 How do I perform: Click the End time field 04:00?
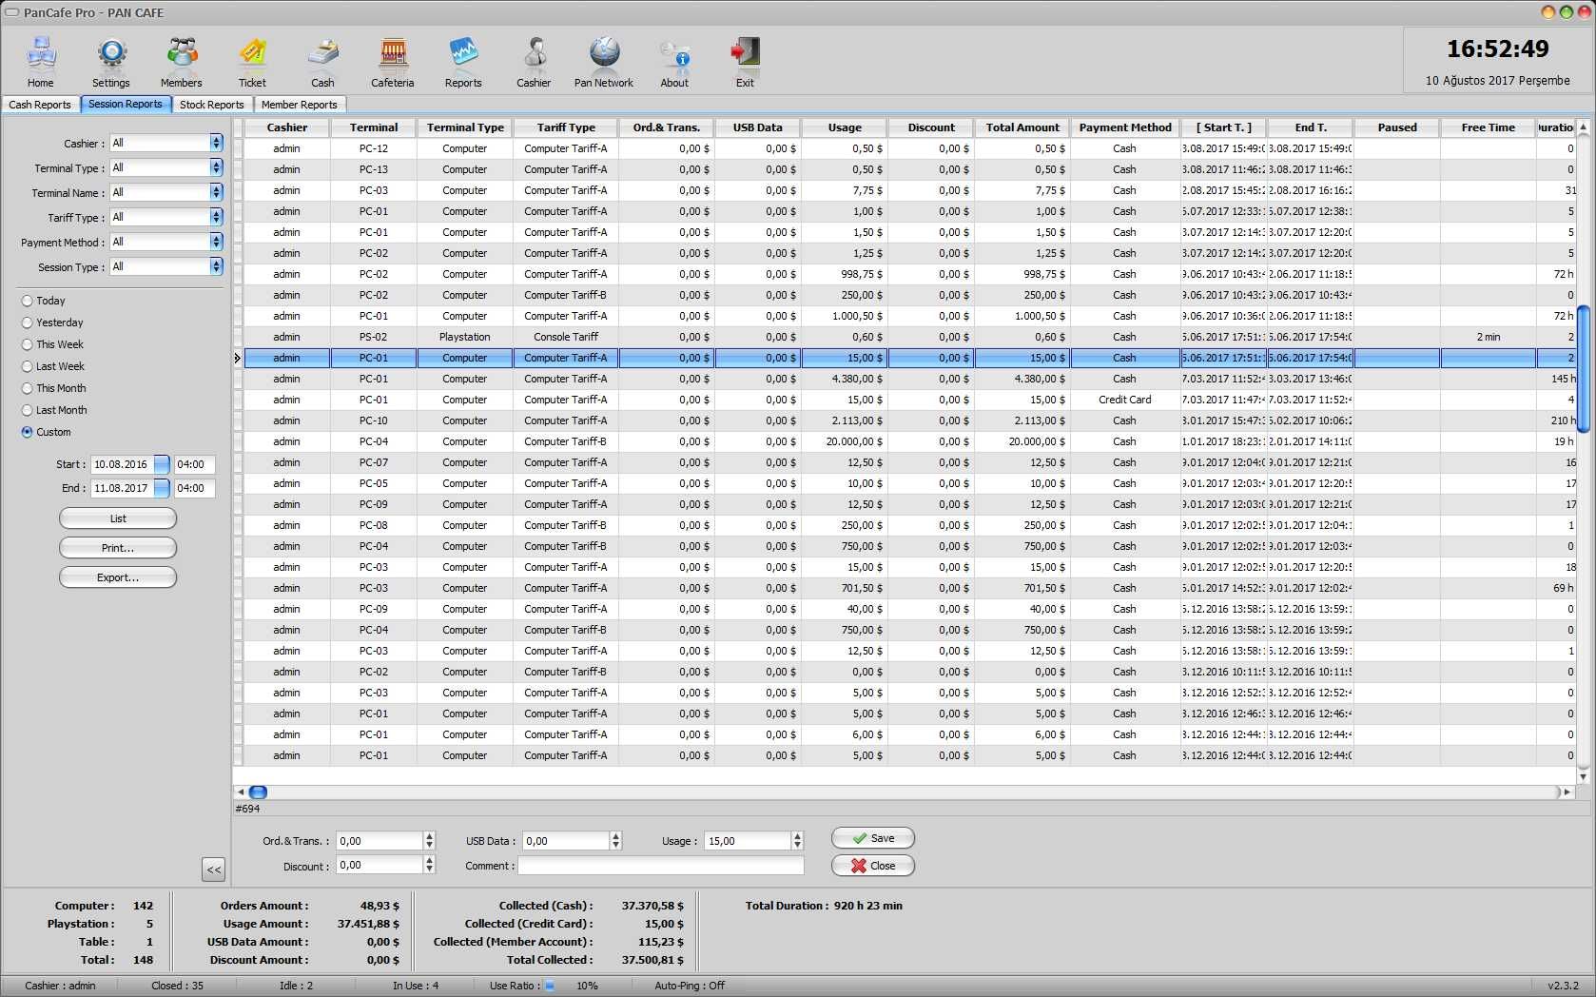coord(194,488)
